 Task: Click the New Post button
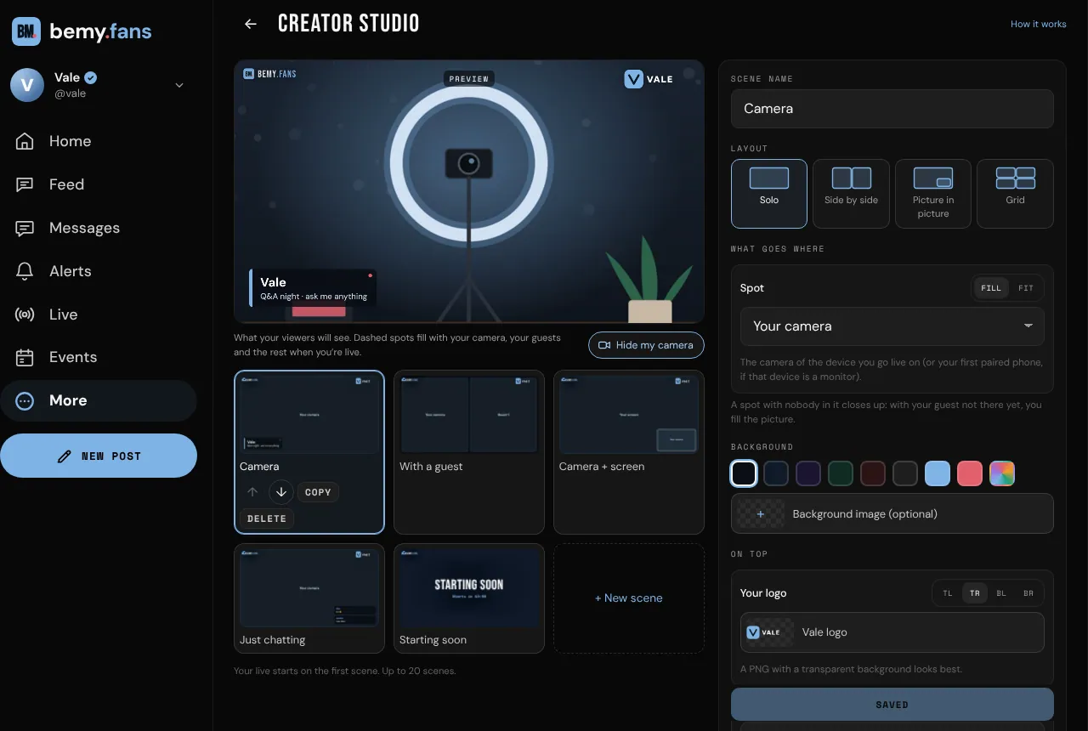[x=99, y=456]
